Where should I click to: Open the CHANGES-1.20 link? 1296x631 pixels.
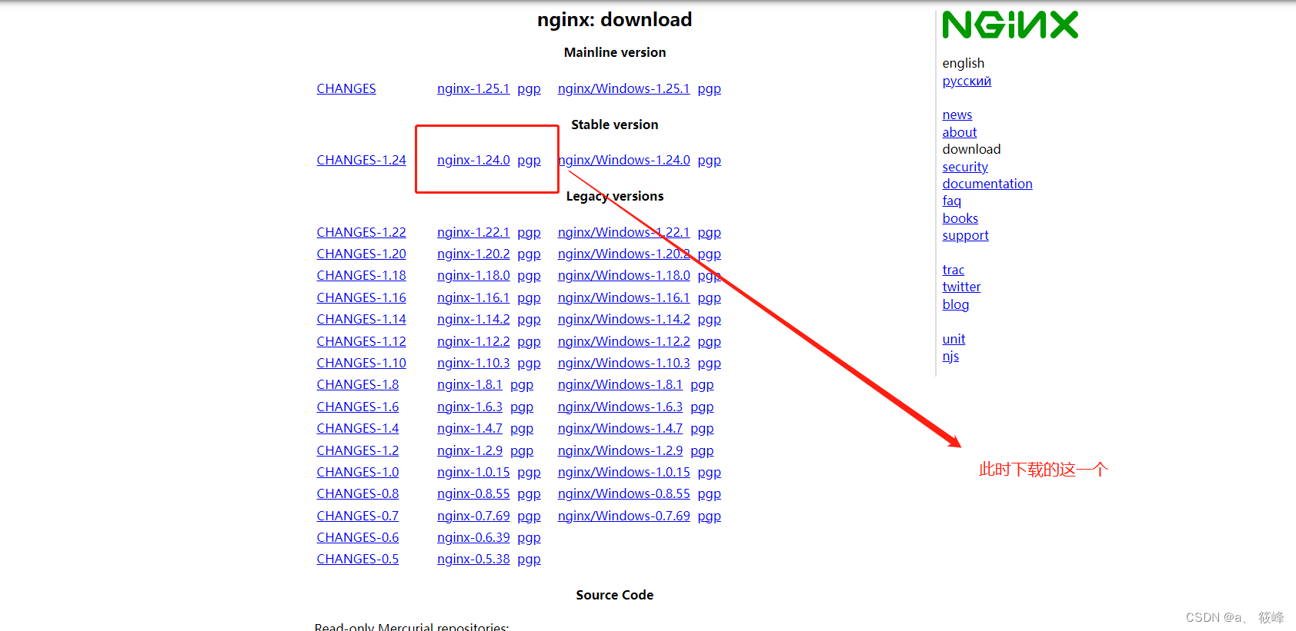pos(361,254)
